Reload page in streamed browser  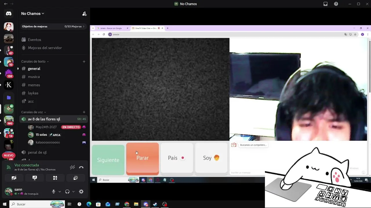104,34
